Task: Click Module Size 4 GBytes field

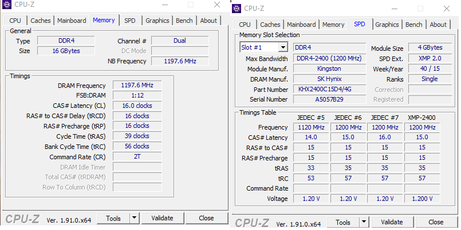Action: [x=431, y=47]
